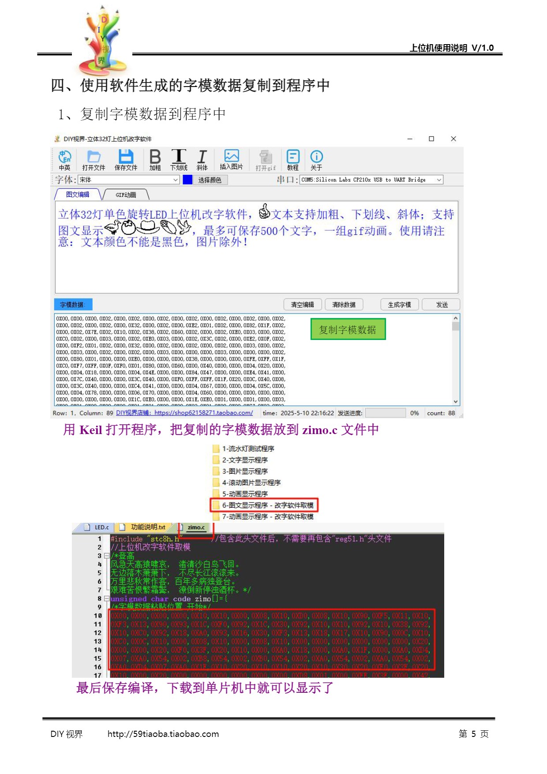Open a file with 打开文件 icon
The width and height of the screenshot is (547, 774).
coord(94,160)
